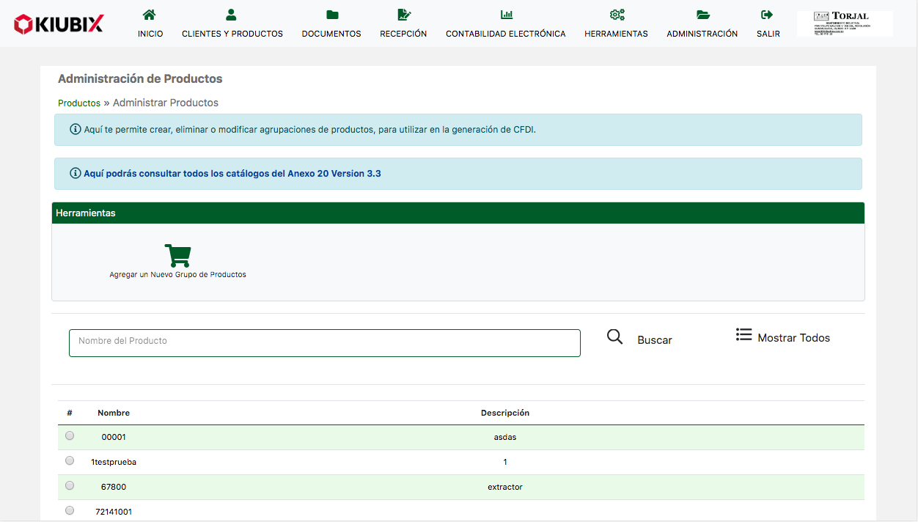Open the Contabilidad Electrónica chart icon
Image resolution: width=918 pixels, height=522 pixels.
(x=506, y=15)
